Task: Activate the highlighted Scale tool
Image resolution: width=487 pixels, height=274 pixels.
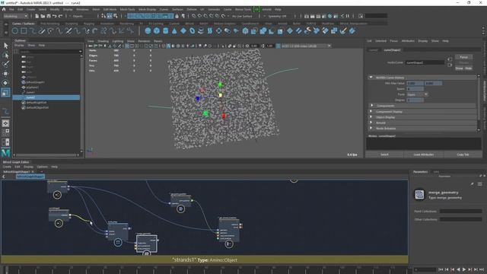Action: (5, 92)
